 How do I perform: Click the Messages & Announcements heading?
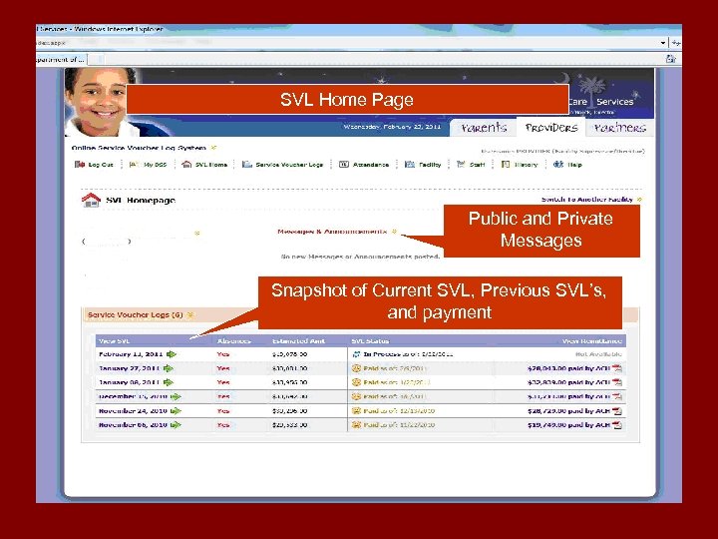[x=332, y=232]
